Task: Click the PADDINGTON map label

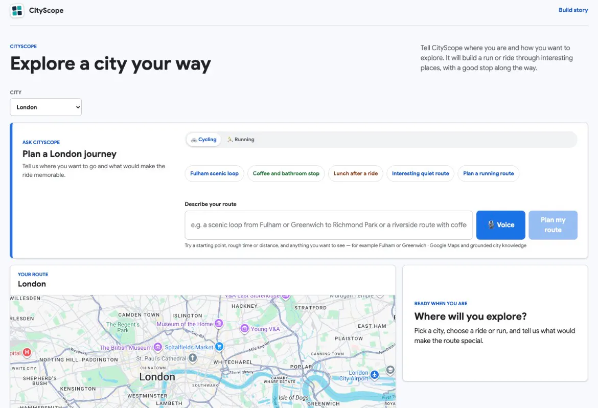Action: point(100,359)
